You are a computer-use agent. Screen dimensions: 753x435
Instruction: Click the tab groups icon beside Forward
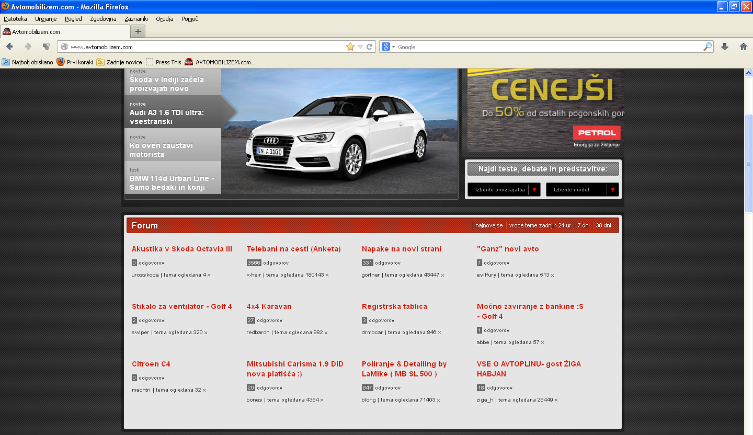[x=46, y=47]
